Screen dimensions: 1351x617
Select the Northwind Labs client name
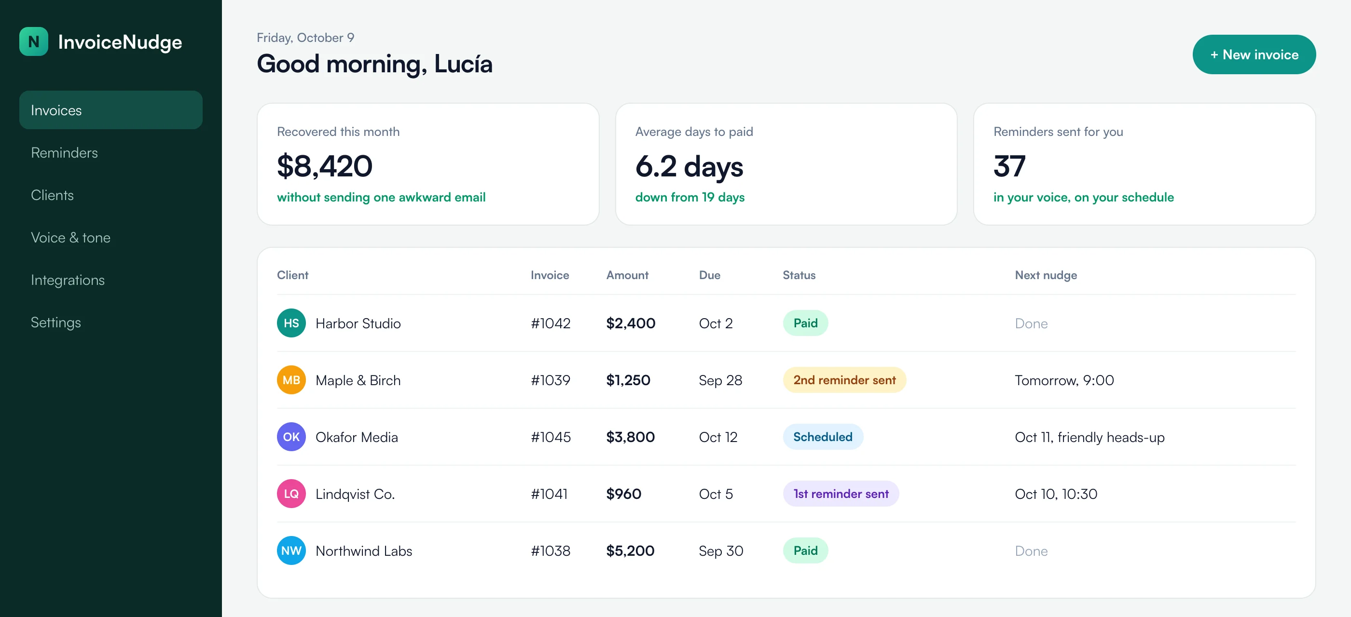point(364,551)
